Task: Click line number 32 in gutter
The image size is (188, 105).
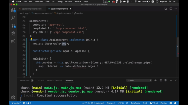Action: click(24, 62)
